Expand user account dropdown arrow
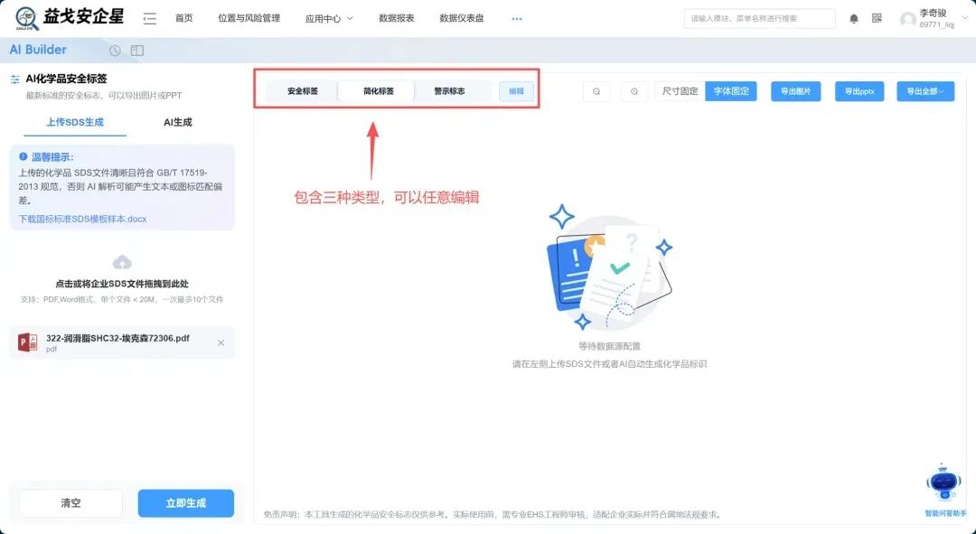This screenshot has width=976, height=534. coord(965,18)
